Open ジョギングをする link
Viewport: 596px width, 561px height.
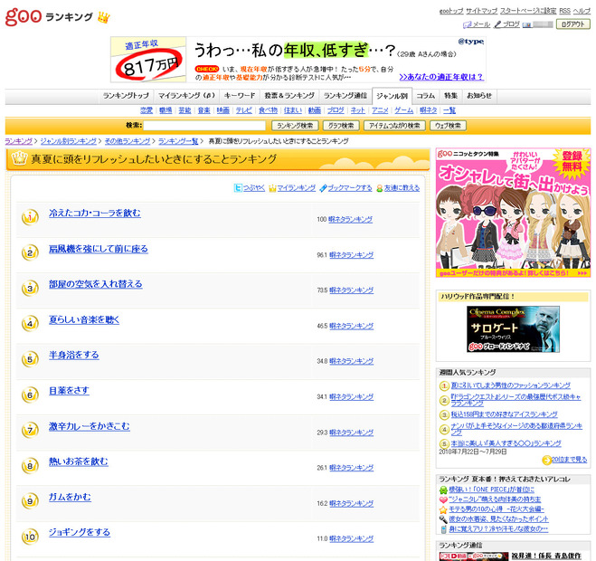click(80, 532)
